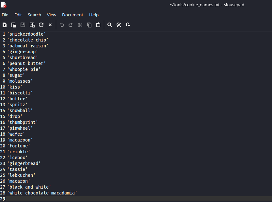Image resolution: width=272 pixels, height=202 pixels.
Task: Reload the file using the toolbar icon
Action: click(x=41, y=25)
